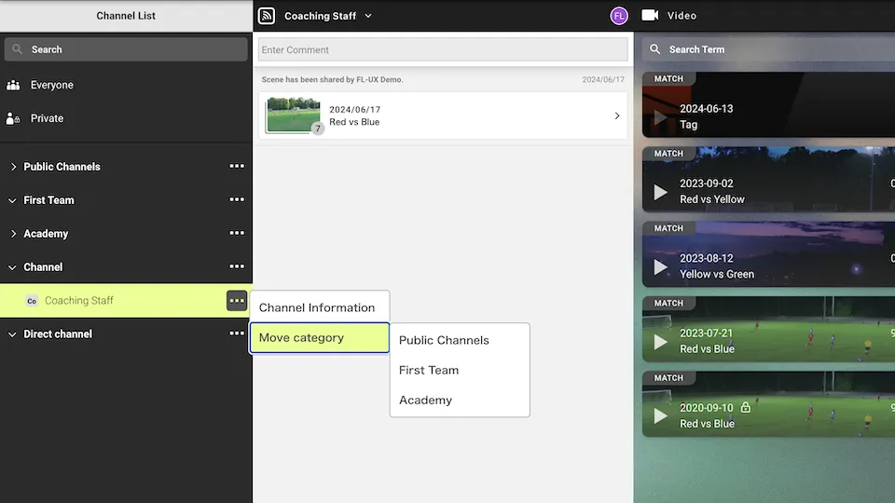Viewport: 895px width, 503px height.
Task: Play the 2023-09-02 Red vs Yellow match
Action: point(660,192)
